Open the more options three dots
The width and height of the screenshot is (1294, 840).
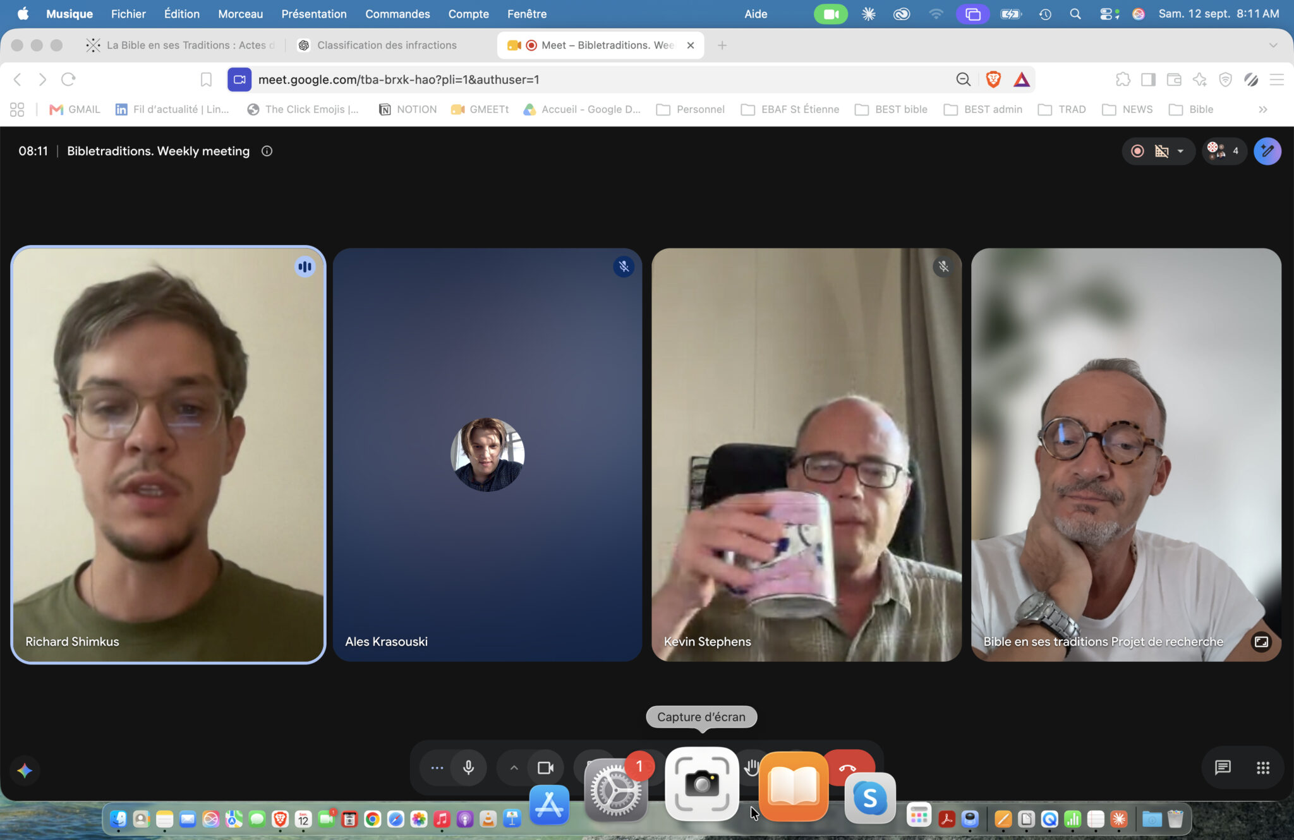pos(437,767)
